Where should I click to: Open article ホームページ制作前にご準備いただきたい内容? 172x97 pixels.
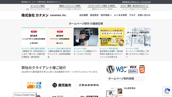click(x=137, y=54)
